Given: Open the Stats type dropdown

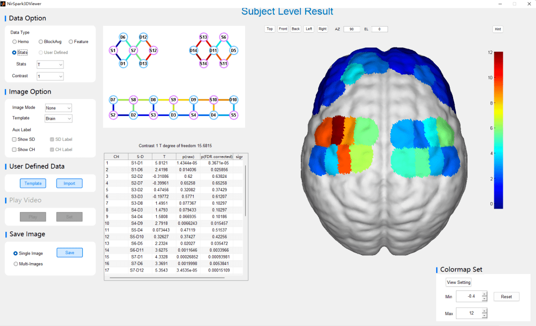Looking at the screenshot, I should coord(50,64).
